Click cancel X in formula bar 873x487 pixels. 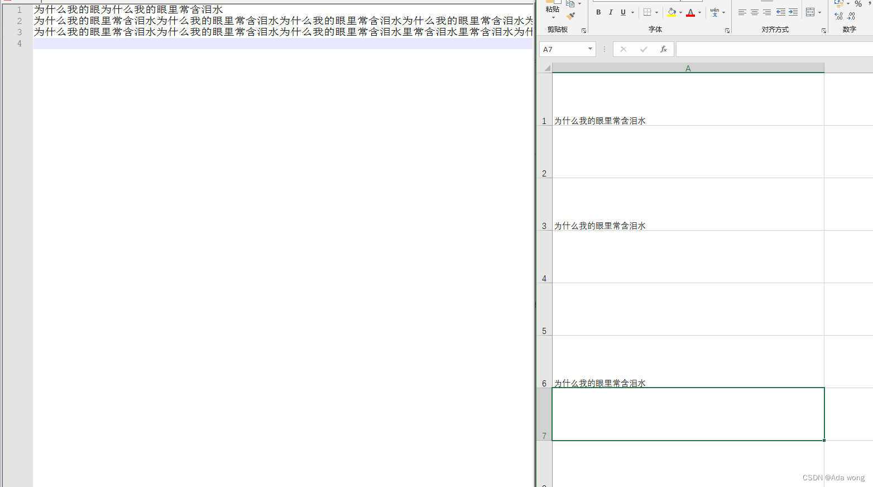coord(623,49)
